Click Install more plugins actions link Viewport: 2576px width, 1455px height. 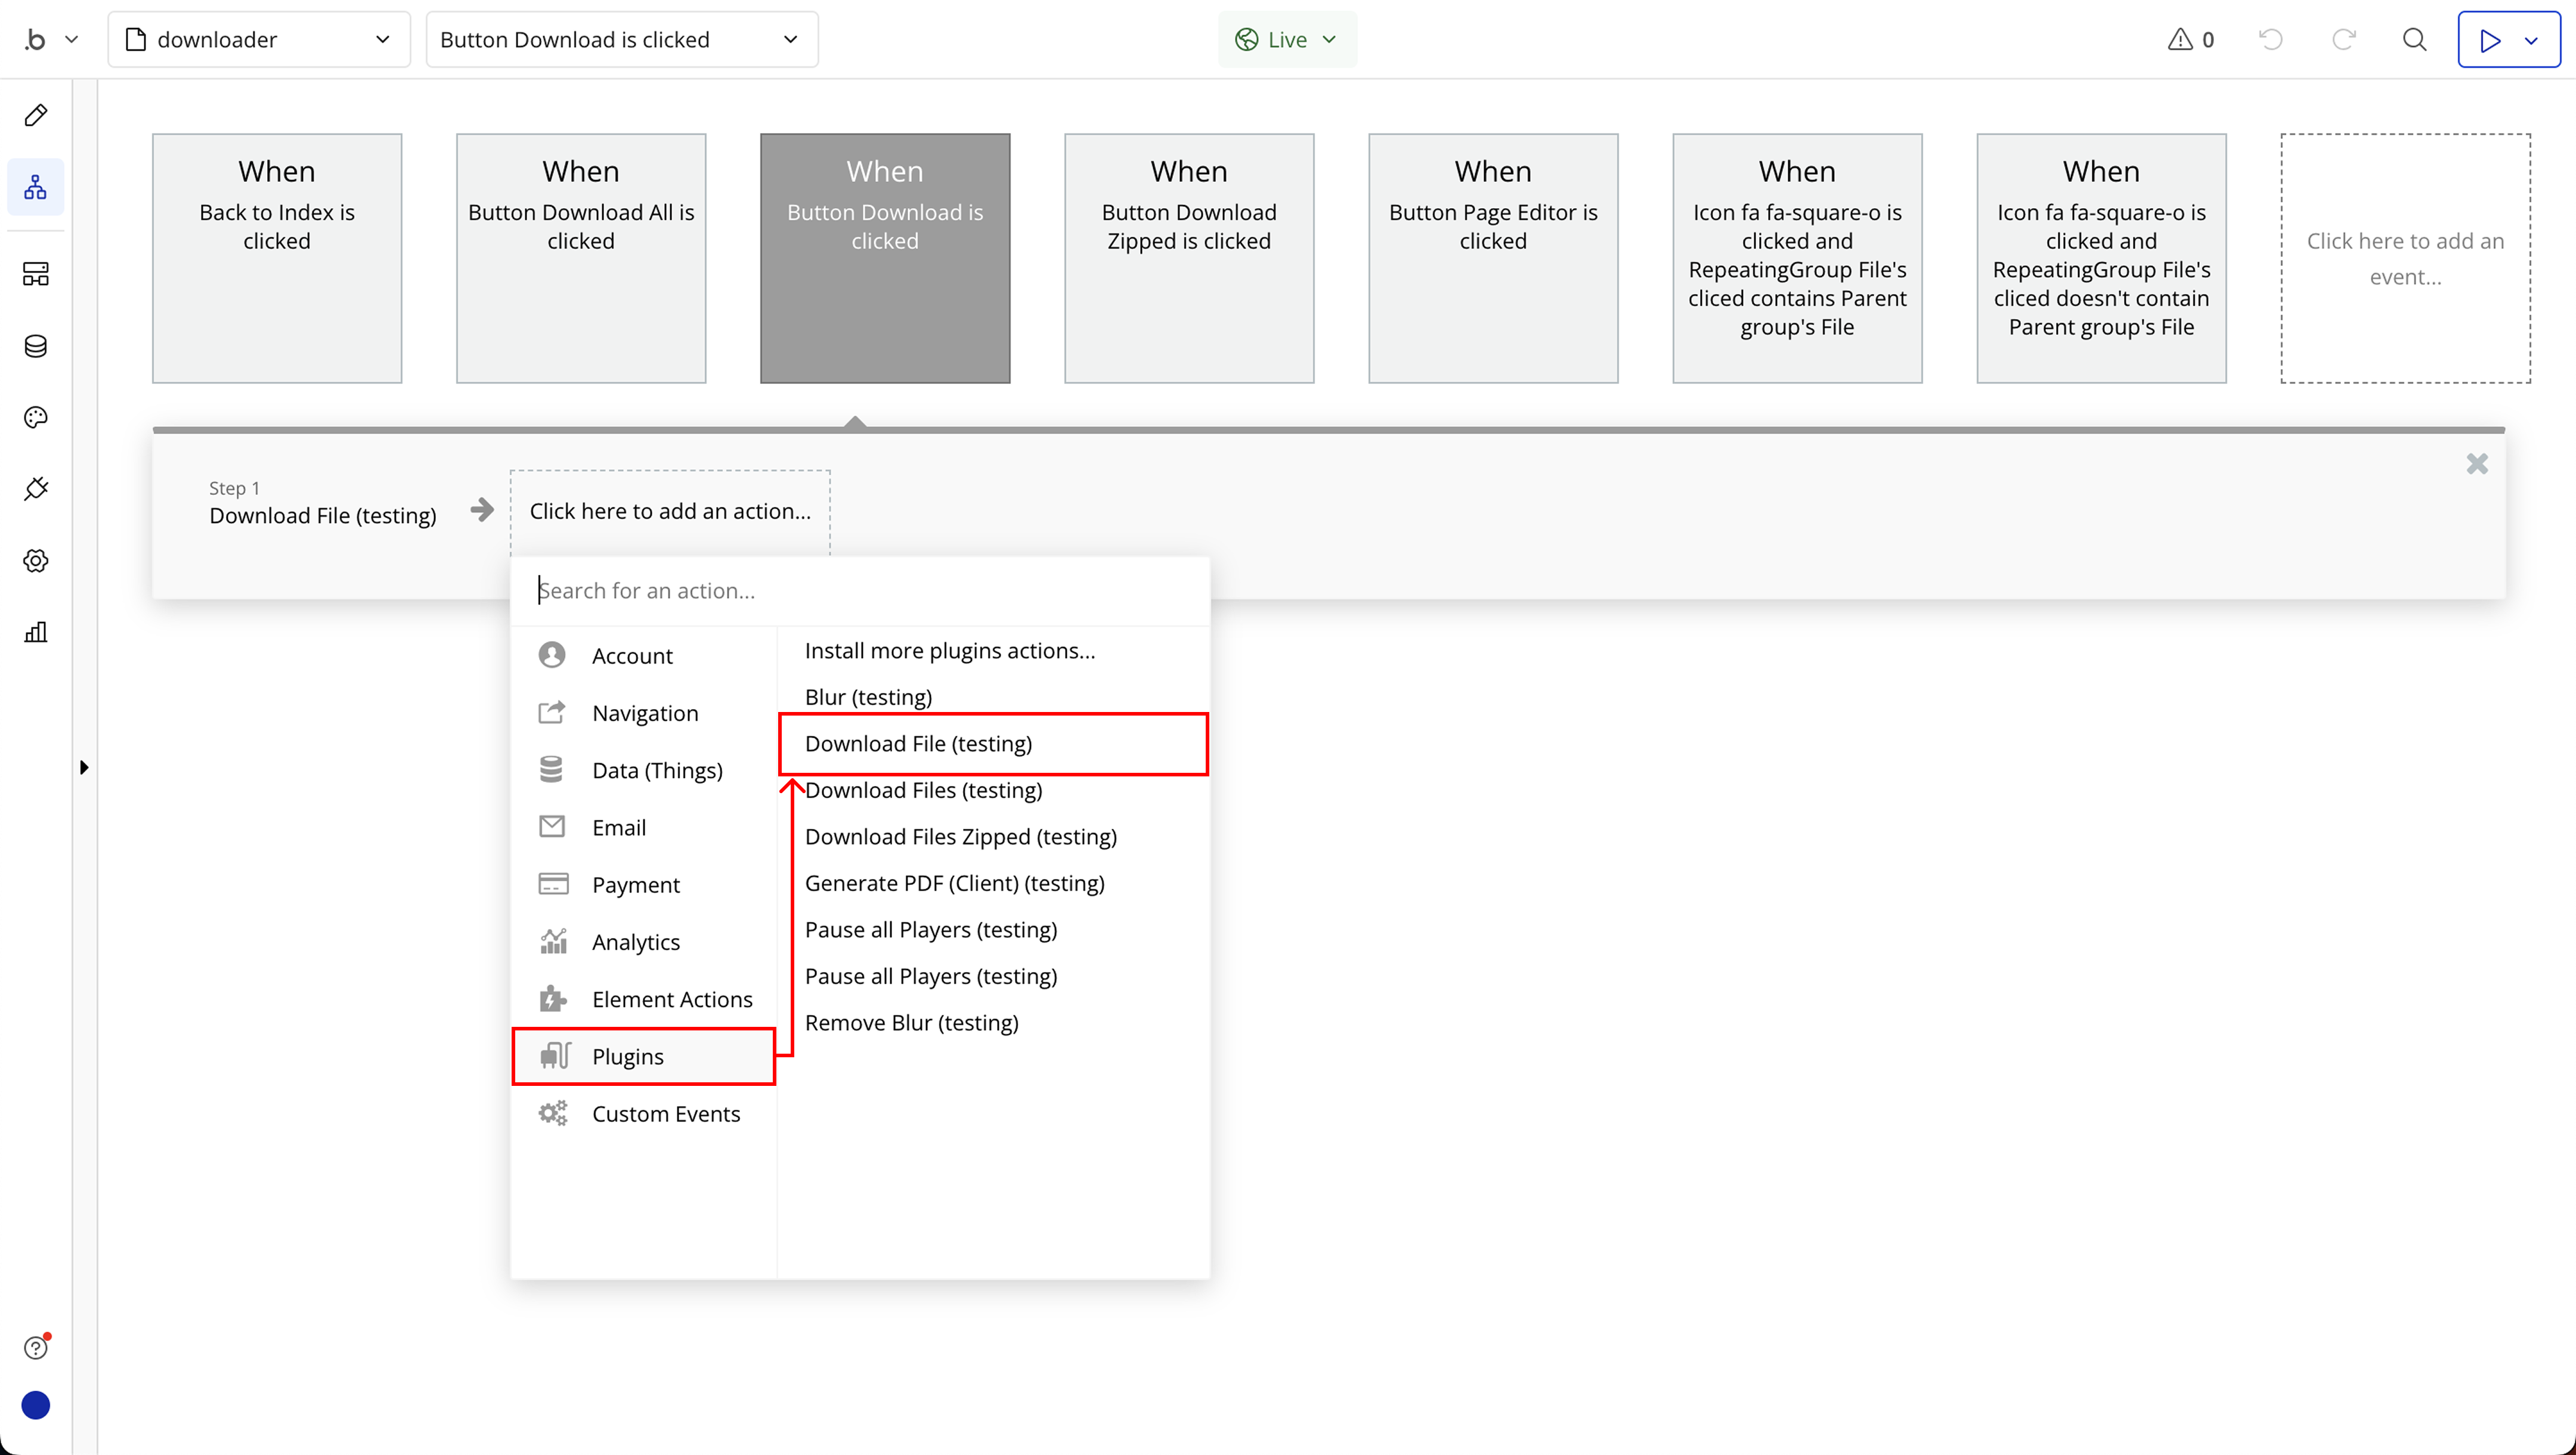point(949,650)
